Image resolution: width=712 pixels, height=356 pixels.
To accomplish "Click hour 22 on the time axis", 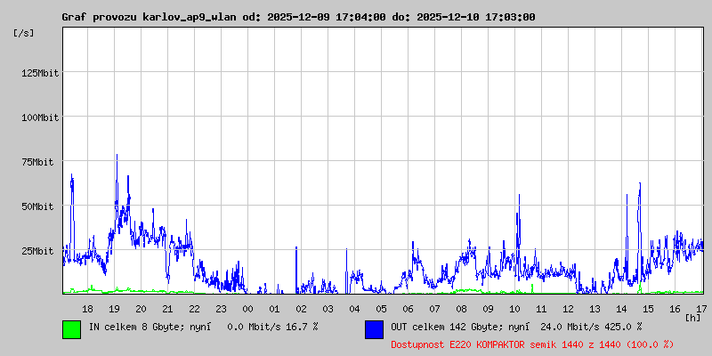I will pos(195,308).
